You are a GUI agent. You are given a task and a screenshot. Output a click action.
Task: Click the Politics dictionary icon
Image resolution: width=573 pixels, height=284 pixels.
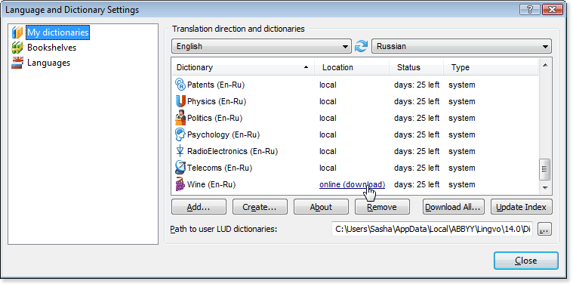(180, 118)
